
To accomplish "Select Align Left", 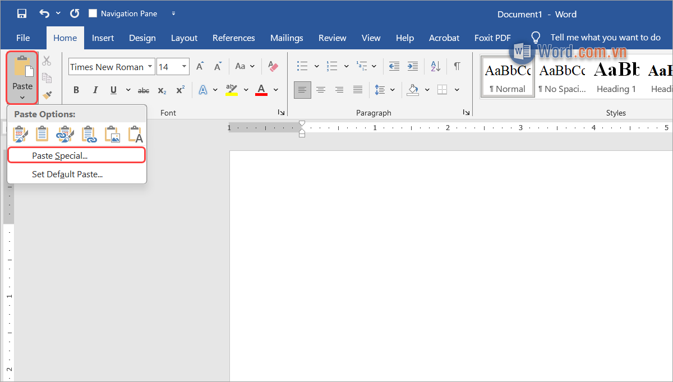I will (302, 90).
